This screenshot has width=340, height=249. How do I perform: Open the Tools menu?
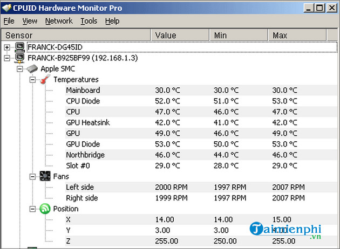tap(89, 21)
